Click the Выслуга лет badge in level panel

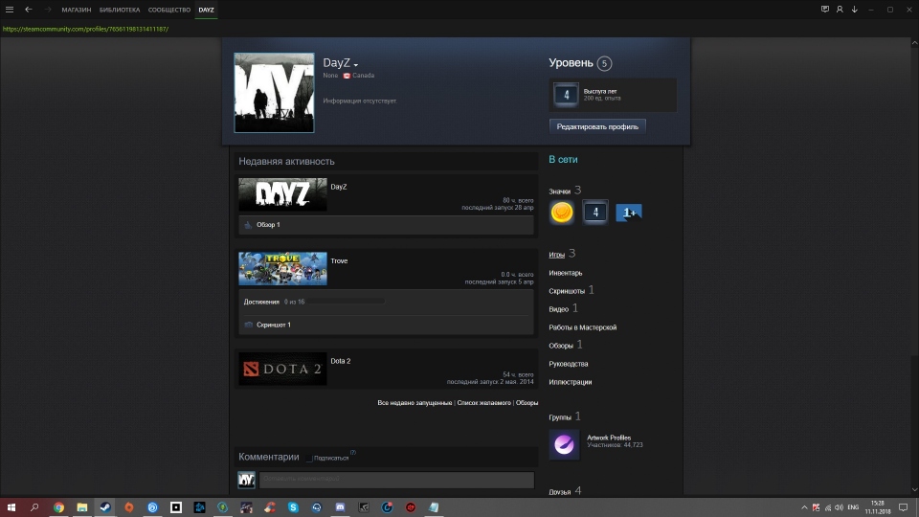[566, 95]
